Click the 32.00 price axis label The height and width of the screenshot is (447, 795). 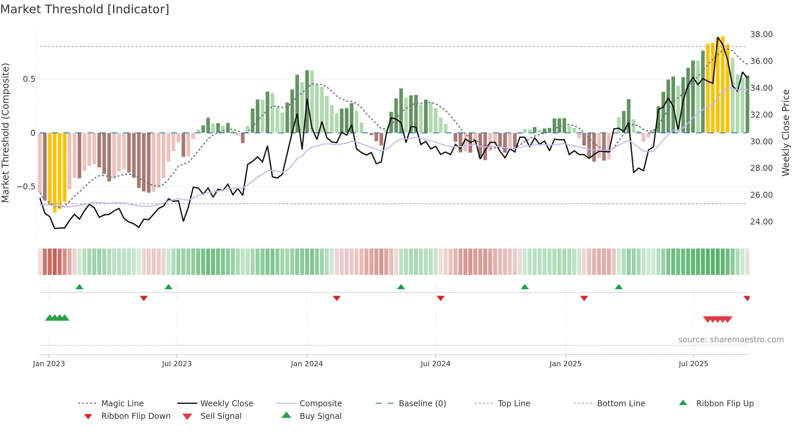(762, 115)
